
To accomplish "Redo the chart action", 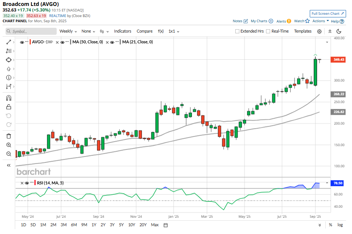I will point(9,124).
